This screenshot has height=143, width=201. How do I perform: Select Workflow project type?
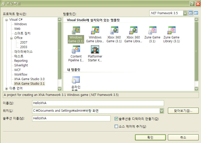coord(21,75)
